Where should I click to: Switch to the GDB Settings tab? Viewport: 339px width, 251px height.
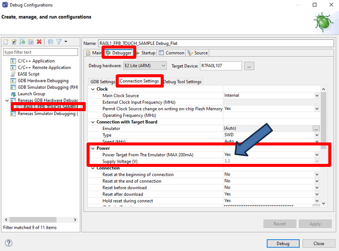pyautogui.click(x=102, y=82)
